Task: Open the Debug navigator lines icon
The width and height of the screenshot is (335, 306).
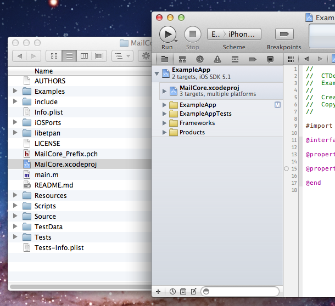Action: coord(235,59)
